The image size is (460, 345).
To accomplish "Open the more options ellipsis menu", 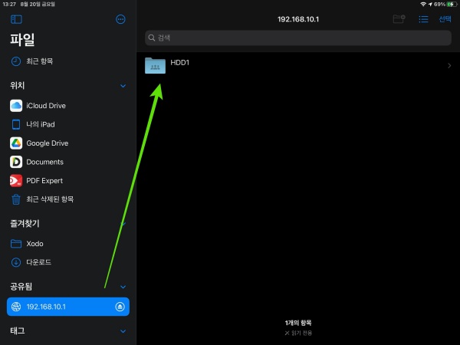I will coord(120,19).
